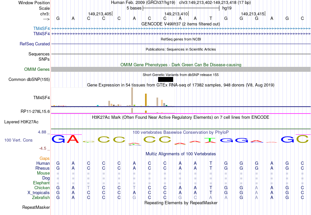Select the Zebrafish species label
Screen dimensions: 311x215
[41, 197]
